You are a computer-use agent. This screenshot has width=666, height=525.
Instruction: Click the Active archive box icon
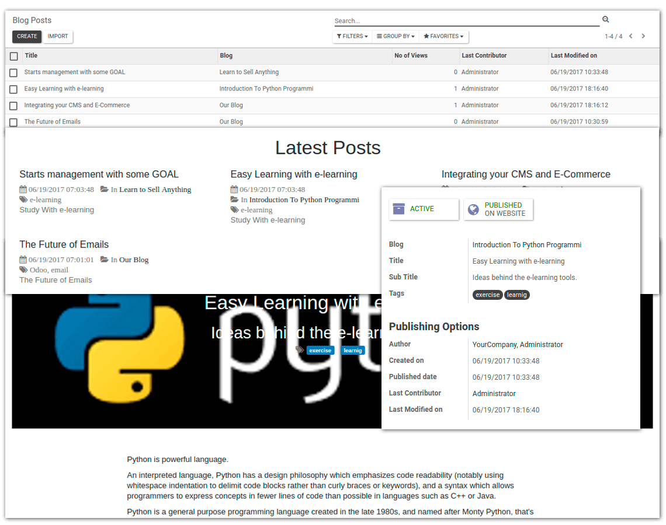point(399,209)
